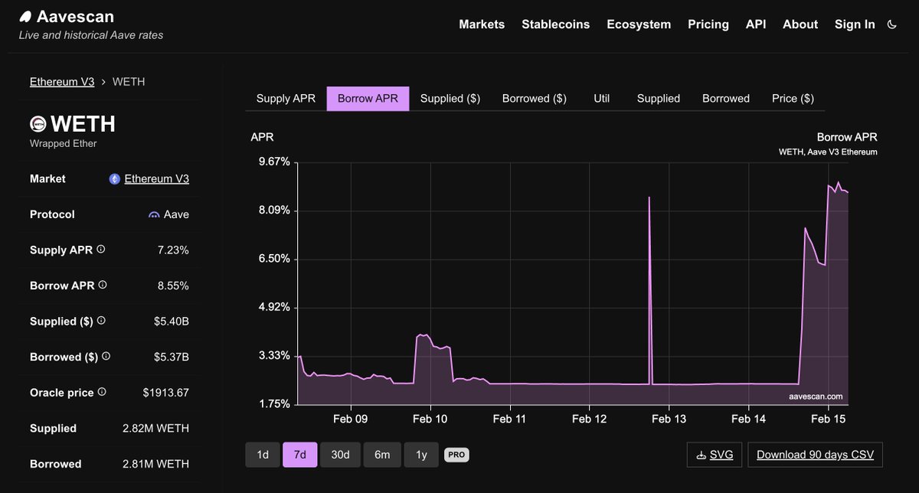Image resolution: width=919 pixels, height=493 pixels.
Task: Click the $1913.67 oracle price value
Action: (165, 393)
